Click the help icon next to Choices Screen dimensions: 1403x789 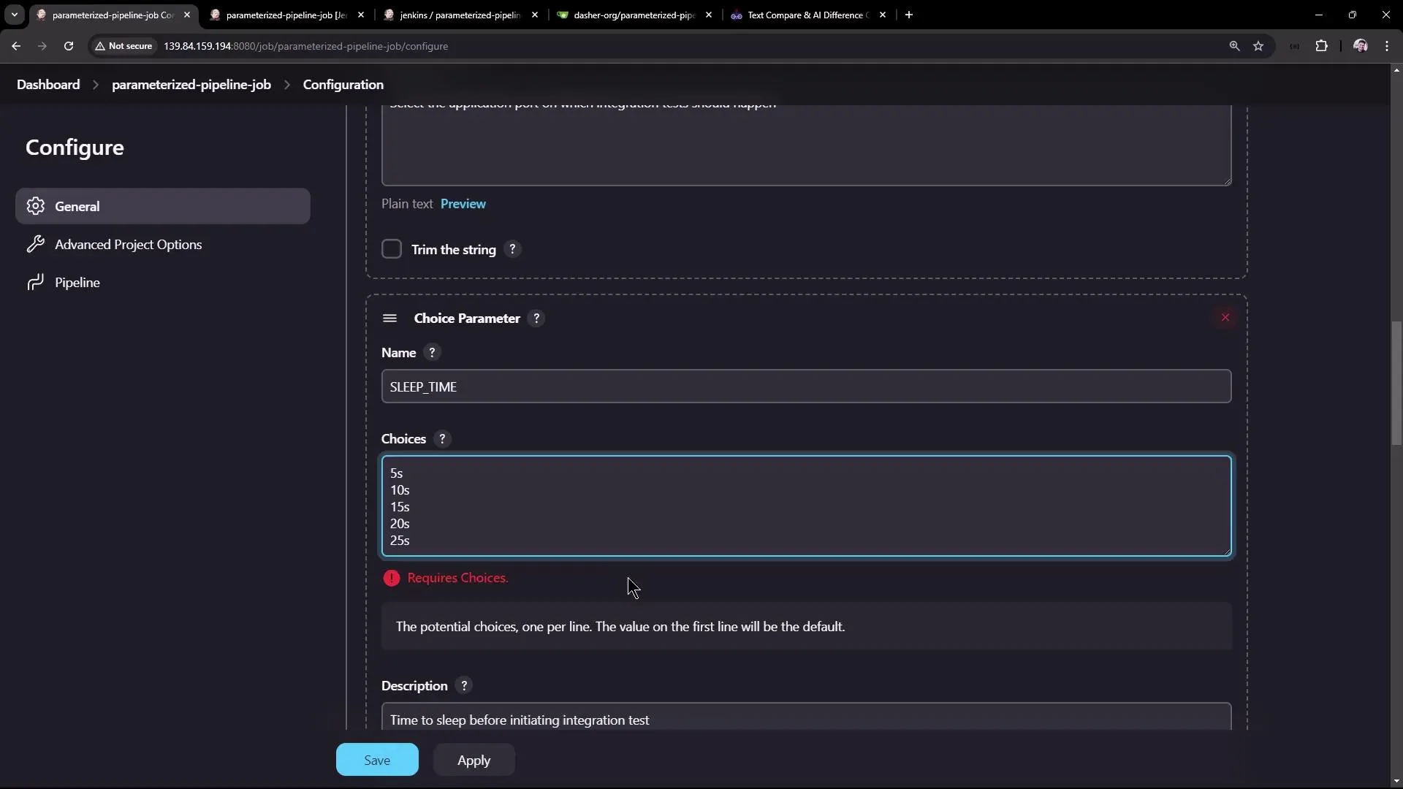(x=442, y=438)
